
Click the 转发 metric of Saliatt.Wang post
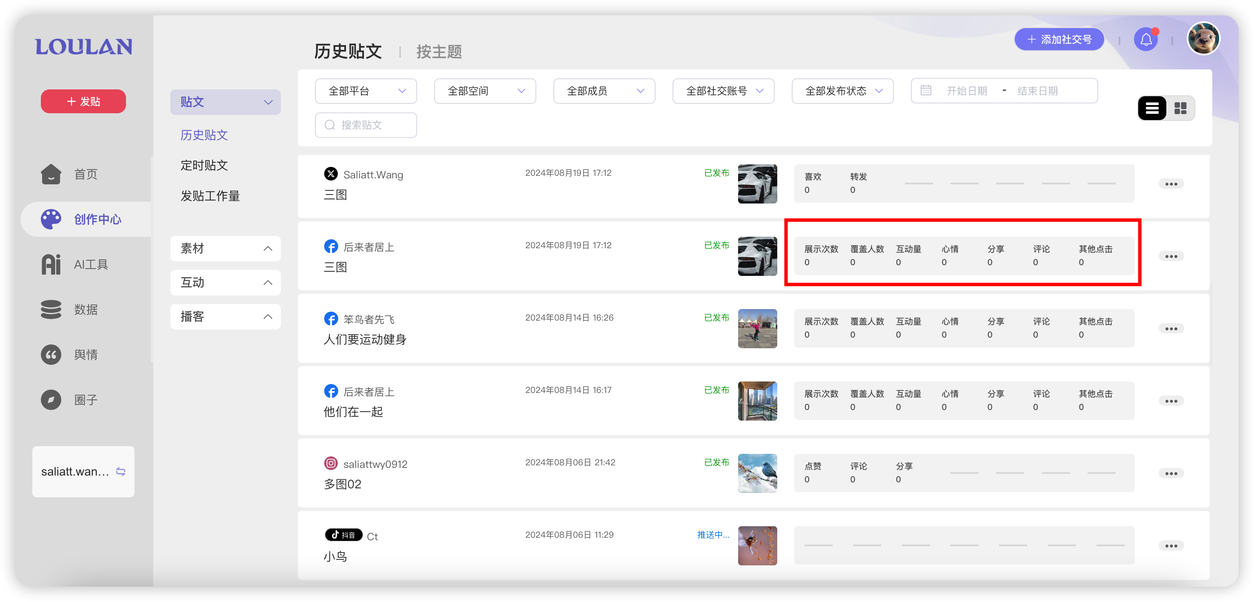pos(858,183)
